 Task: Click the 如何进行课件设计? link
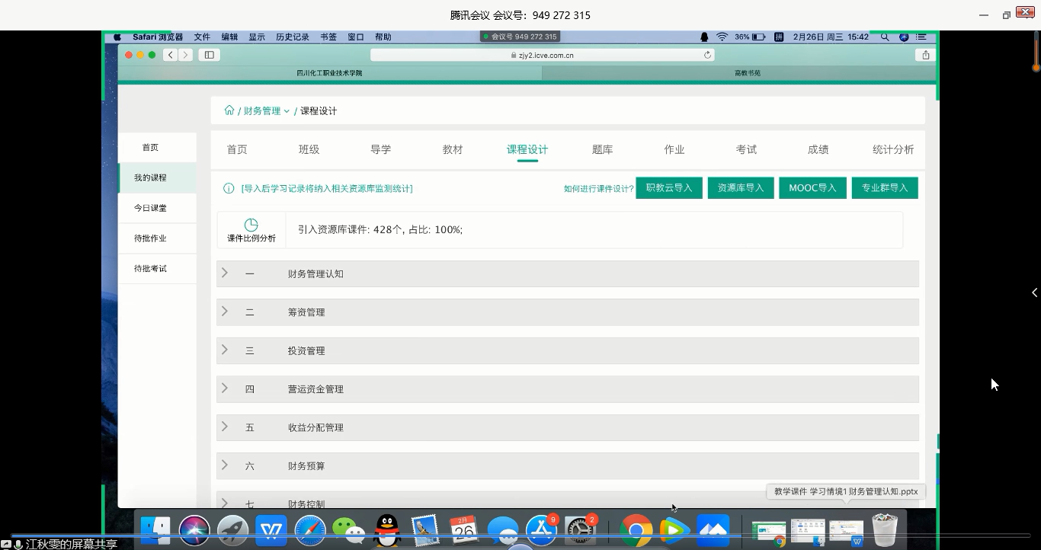click(598, 189)
